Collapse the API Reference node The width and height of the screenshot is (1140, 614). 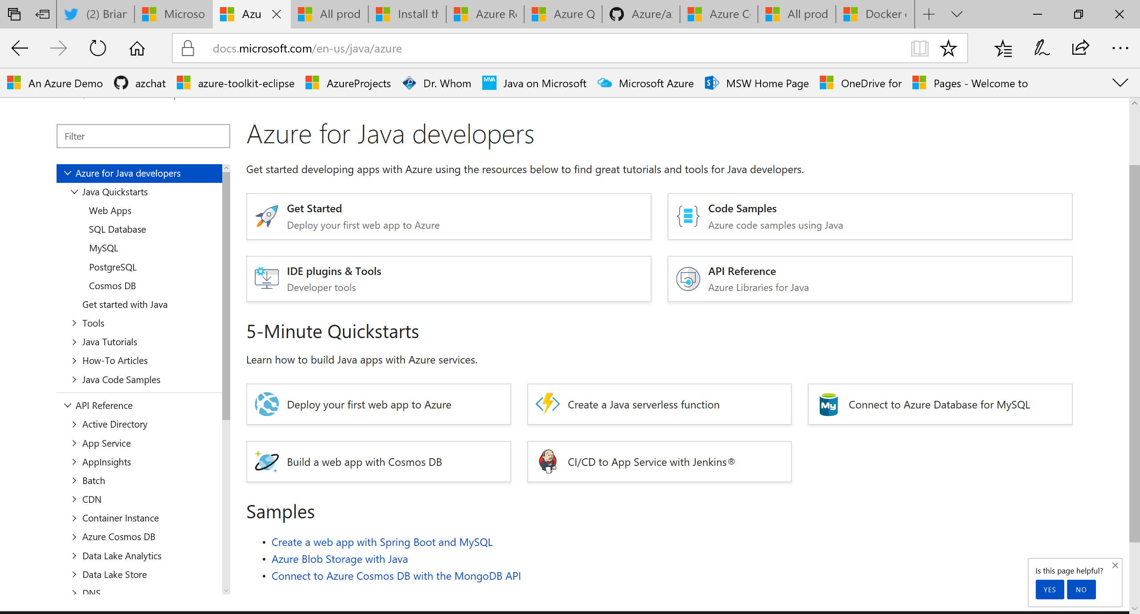click(x=68, y=405)
